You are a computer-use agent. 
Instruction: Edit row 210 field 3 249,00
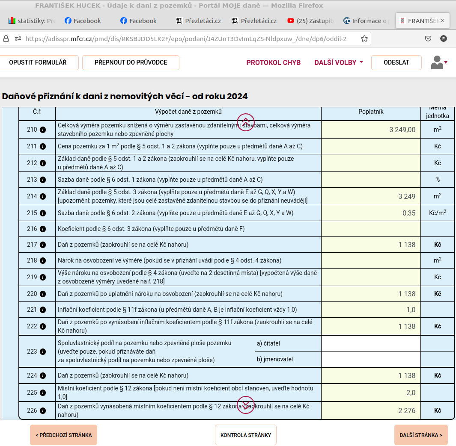[x=371, y=130]
